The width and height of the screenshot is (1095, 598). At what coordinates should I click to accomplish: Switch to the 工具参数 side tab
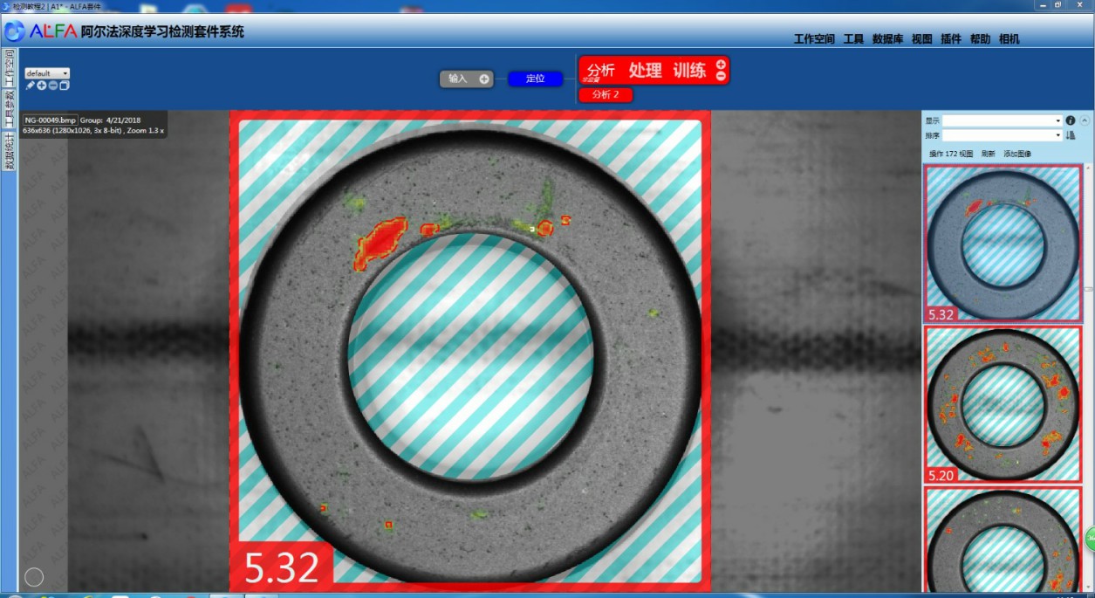pyautogui.click(x=10, y=110)
